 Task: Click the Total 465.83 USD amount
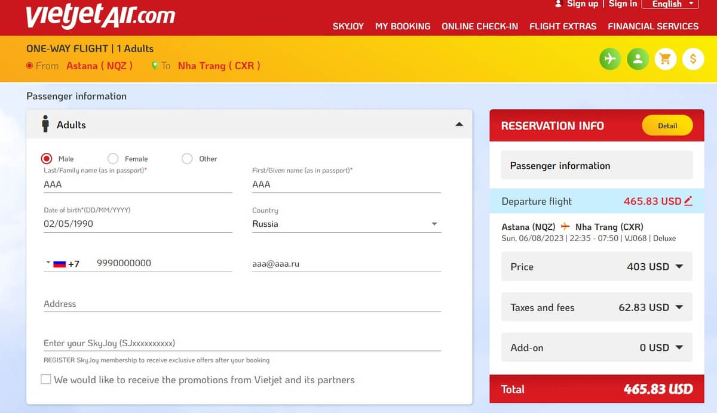[658, 389]
